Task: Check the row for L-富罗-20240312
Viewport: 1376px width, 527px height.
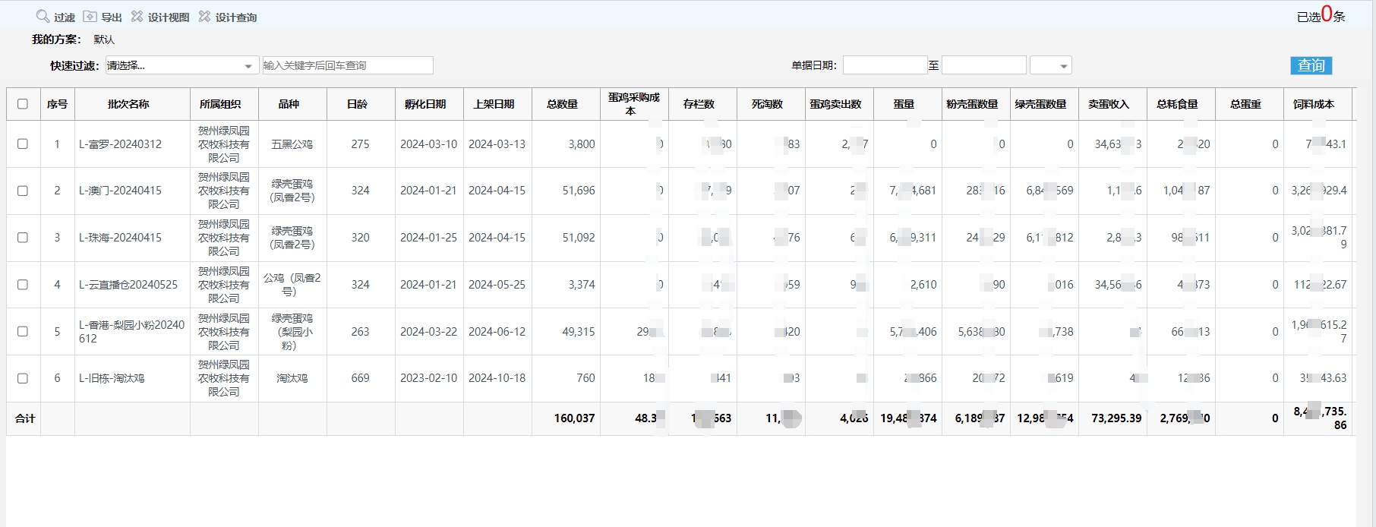Action: [23, 144]
